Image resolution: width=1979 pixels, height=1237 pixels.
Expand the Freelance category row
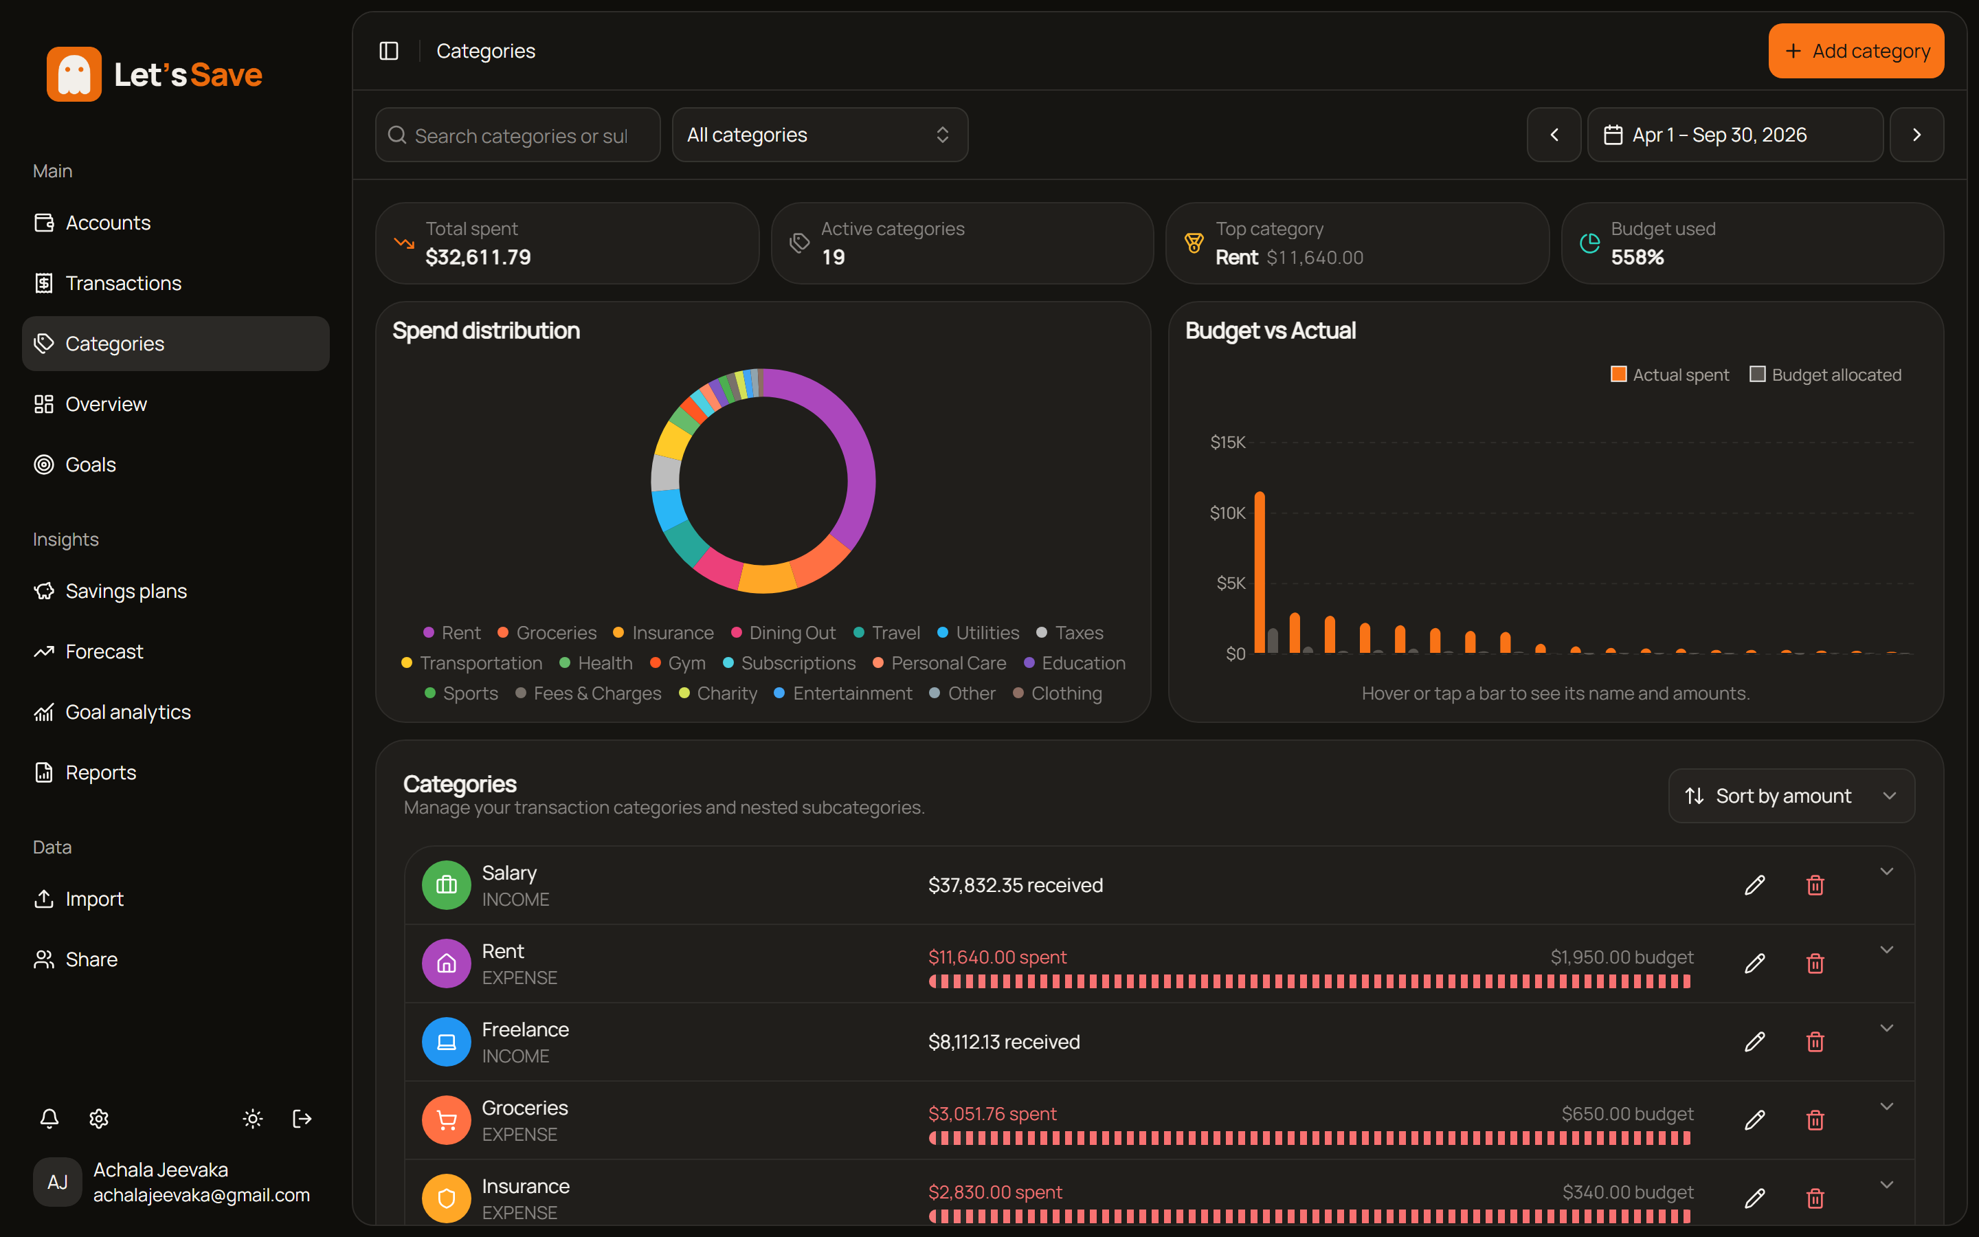click(x=1888, y=1028)
